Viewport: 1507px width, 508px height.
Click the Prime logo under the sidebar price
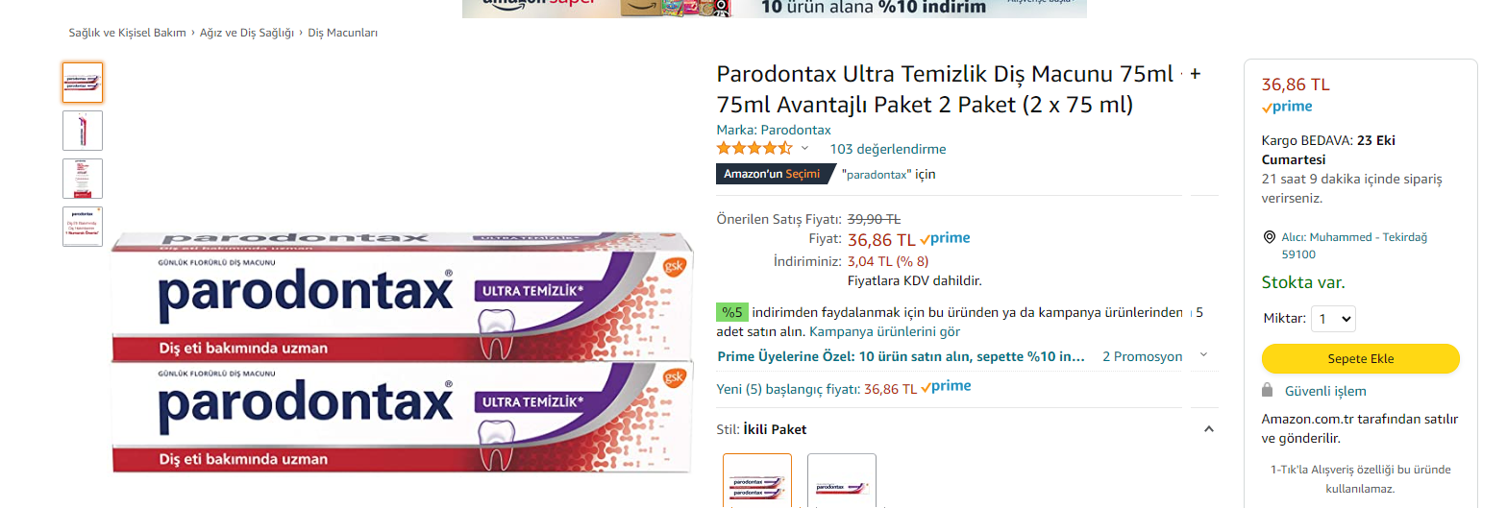click(x=1287, y=107)
